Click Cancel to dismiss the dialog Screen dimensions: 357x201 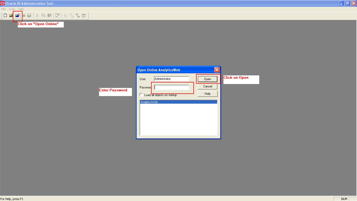(x=207, y=86)
